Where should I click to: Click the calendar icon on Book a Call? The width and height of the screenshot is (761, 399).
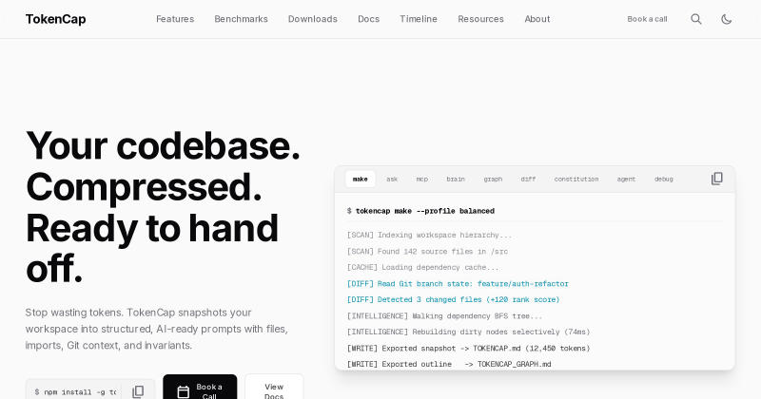coord(183,391)
